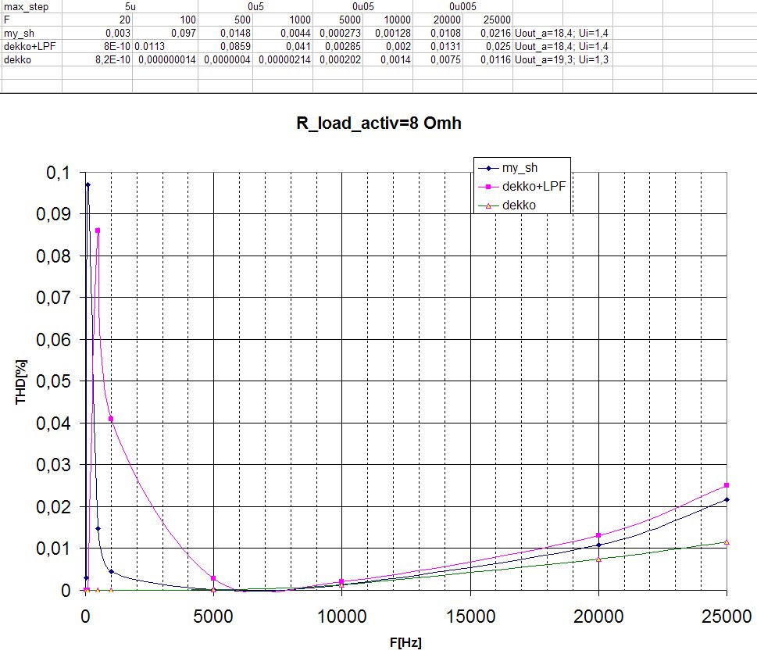757x654 pixels.
Task: Select cell with value 0,0148
Action: (x=226, y=33)
